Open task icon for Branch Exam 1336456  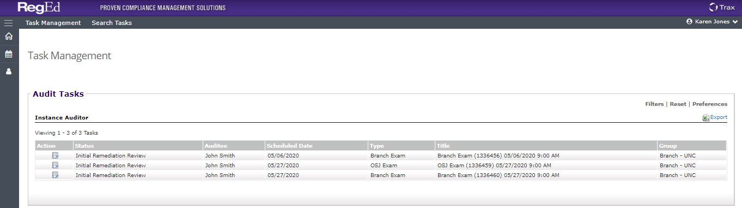pyautogui.click(x=55, y=156)
